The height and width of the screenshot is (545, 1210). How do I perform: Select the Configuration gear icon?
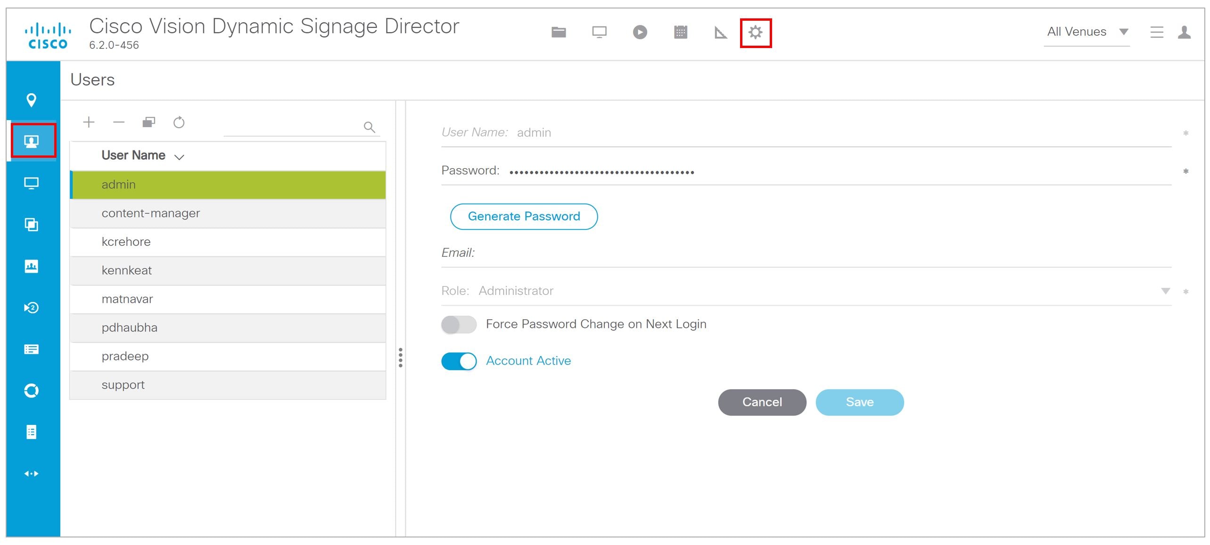point(756,32)
